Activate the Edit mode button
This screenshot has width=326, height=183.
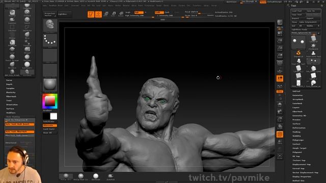point(91,14)
